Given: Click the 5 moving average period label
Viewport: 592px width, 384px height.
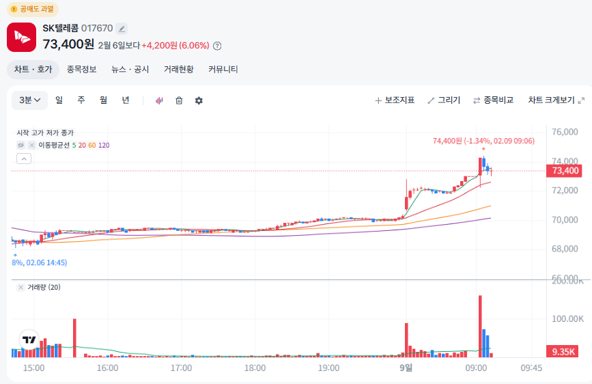Looking at the screenshot, I should tap(74, 145).
